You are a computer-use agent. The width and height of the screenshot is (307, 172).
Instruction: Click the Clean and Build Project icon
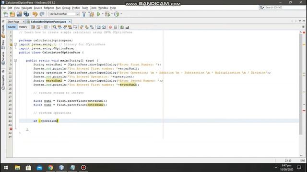pos(91,14)
